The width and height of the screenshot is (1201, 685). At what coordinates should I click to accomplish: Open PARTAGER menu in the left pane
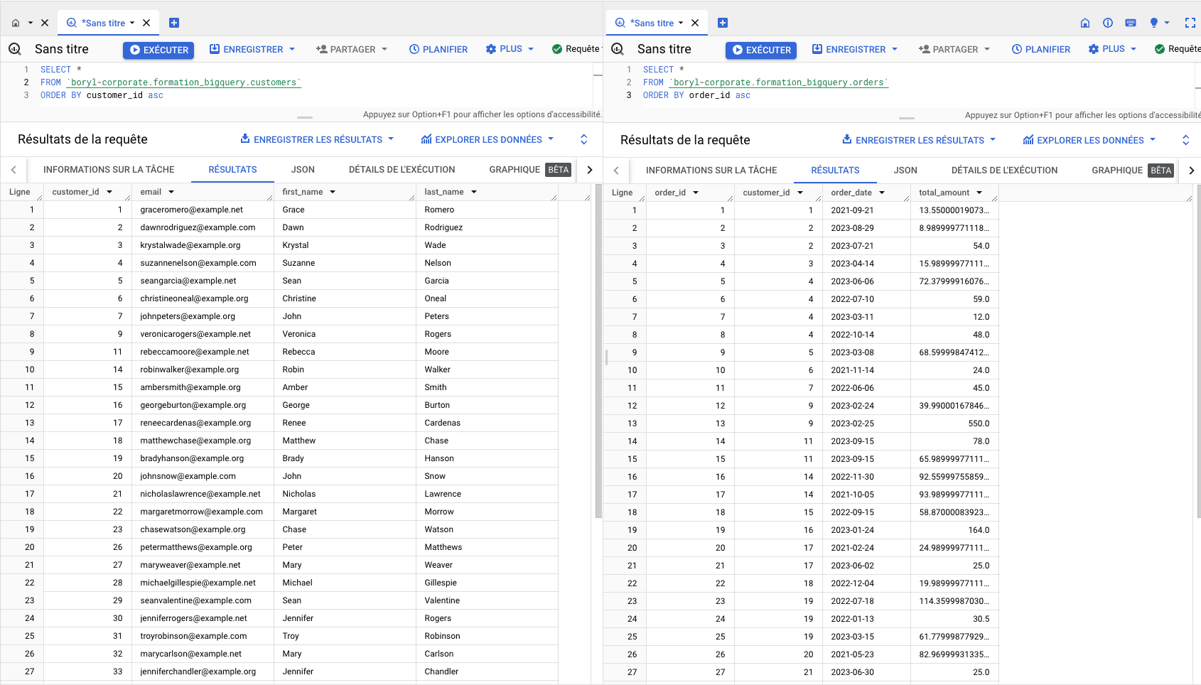coord(352,49)
